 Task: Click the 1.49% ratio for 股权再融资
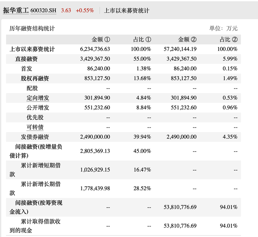[x=230, y=78]
